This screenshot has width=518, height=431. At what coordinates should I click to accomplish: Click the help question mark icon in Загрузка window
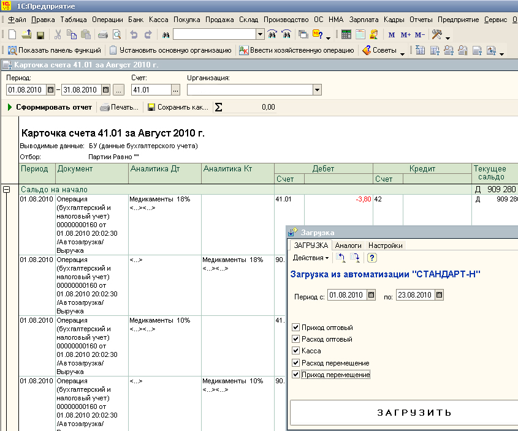(372, 258)
